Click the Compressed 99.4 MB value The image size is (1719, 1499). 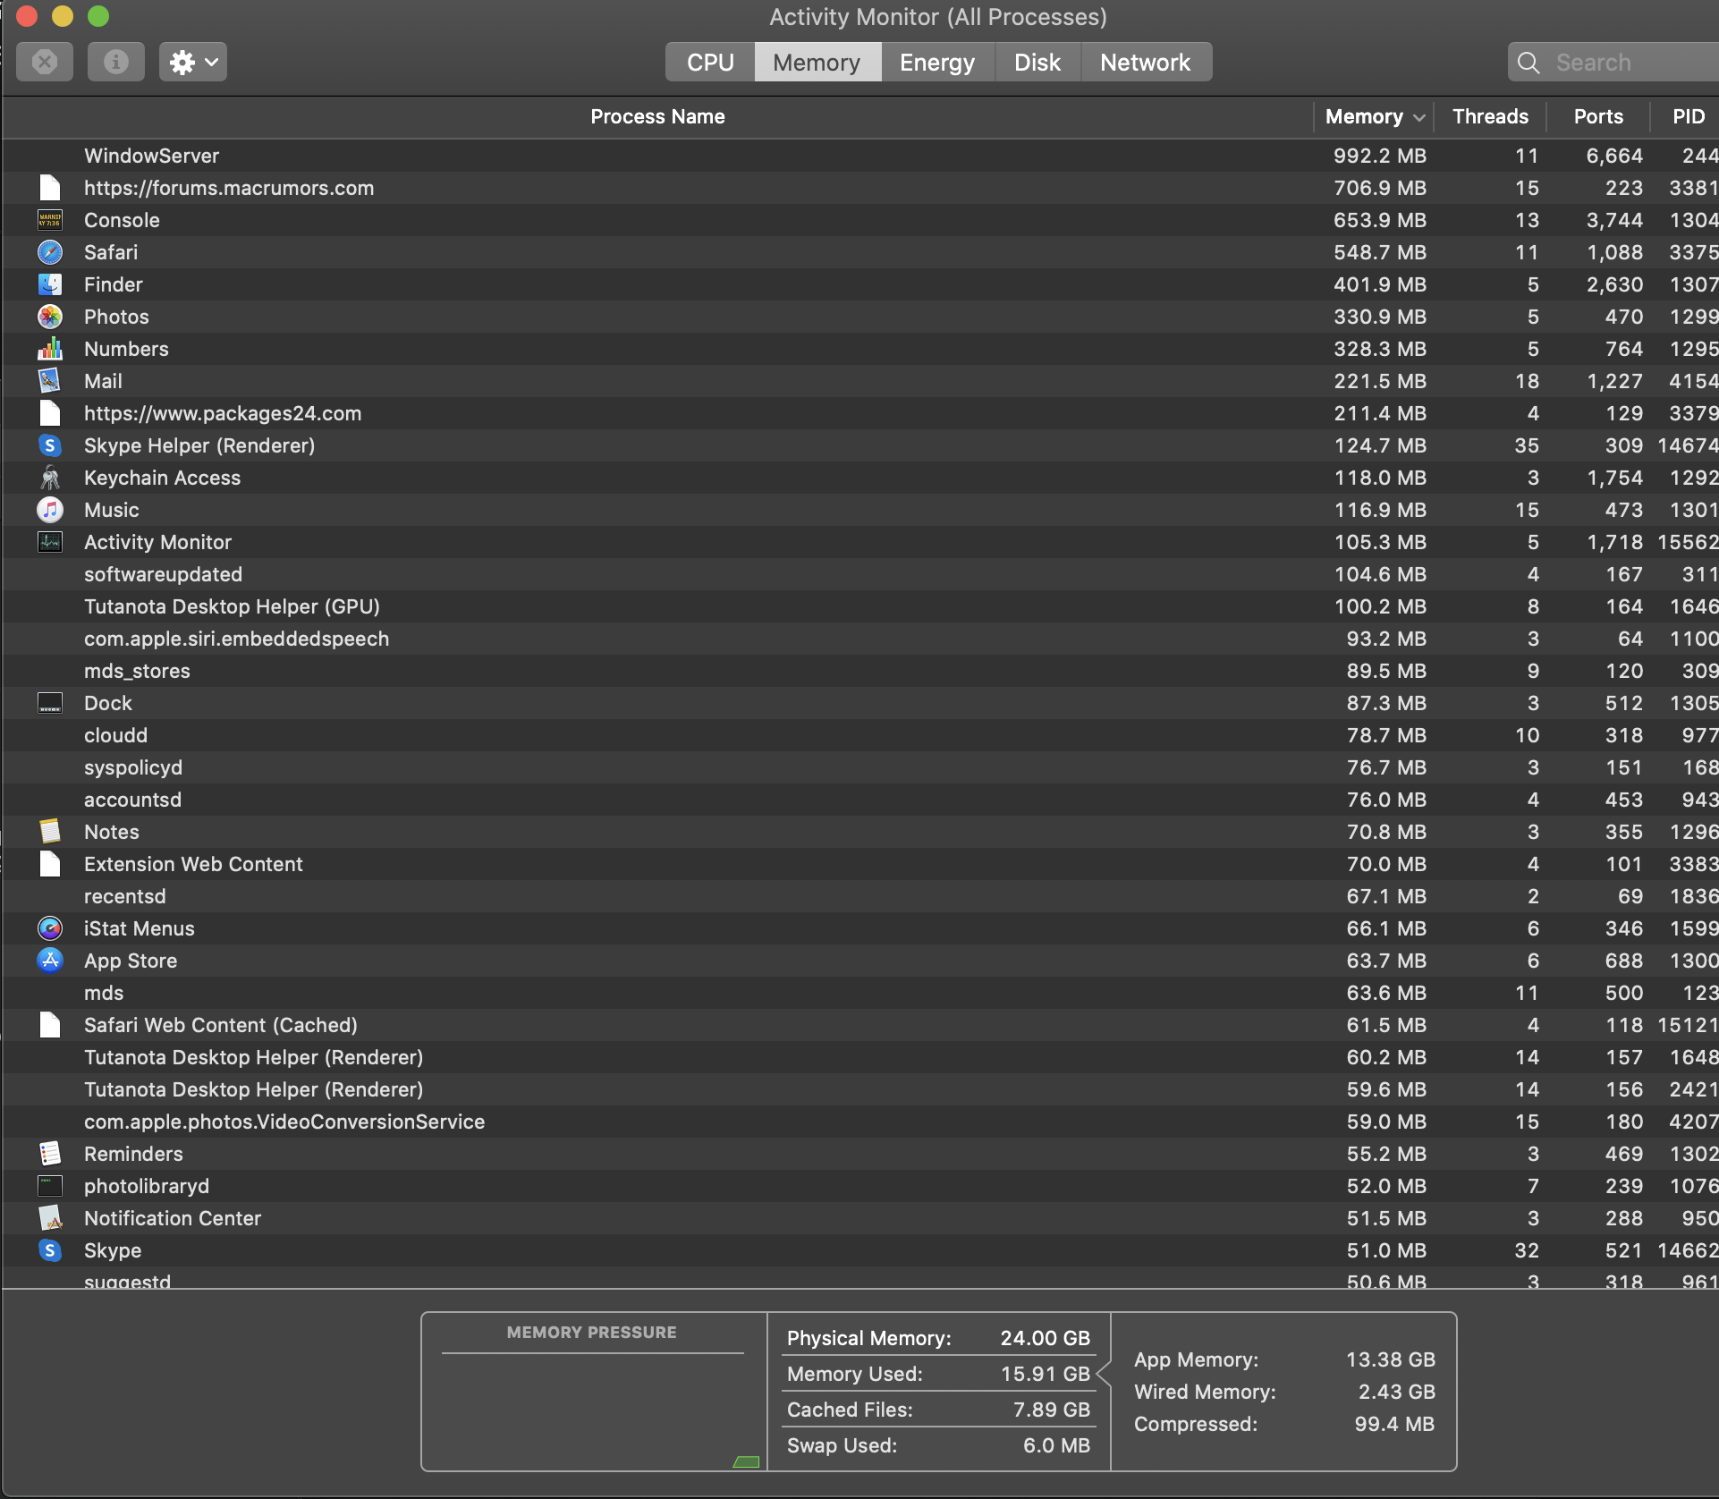[x=1393, y=1424]
